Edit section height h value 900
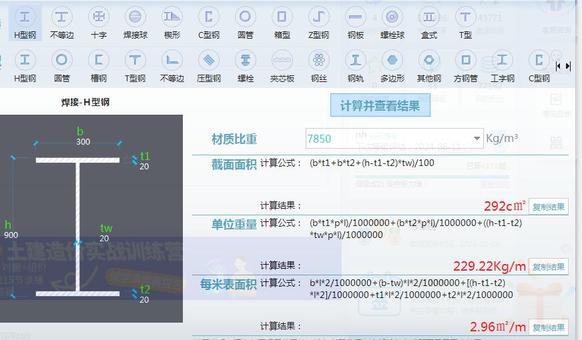Viewport: 582px width, 340px height. click(11, 235)
